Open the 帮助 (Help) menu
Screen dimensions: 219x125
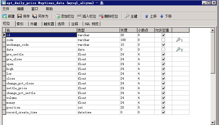49,9
